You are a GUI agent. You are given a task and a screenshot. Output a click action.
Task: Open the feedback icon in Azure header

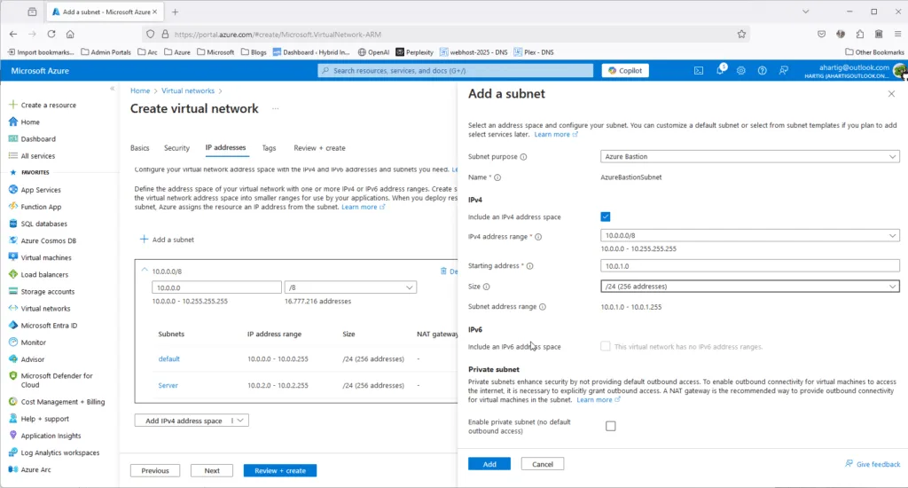784,71
